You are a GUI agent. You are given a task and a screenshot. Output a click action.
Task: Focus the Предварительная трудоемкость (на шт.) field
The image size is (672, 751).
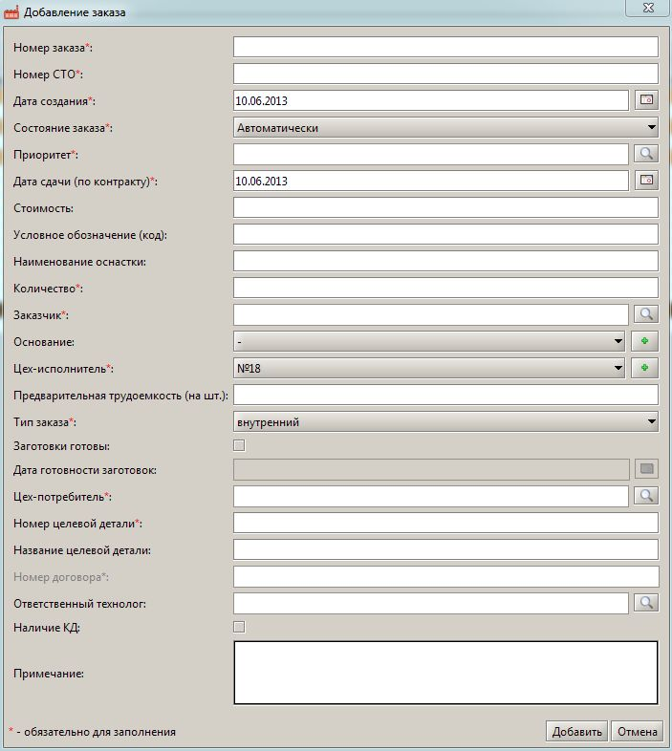[445, 396]
